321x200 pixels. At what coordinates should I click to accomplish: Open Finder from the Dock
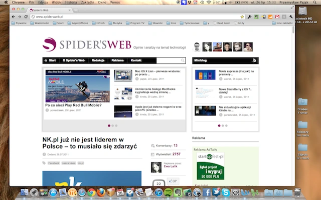pyautogui.click(x=25, y=192)
